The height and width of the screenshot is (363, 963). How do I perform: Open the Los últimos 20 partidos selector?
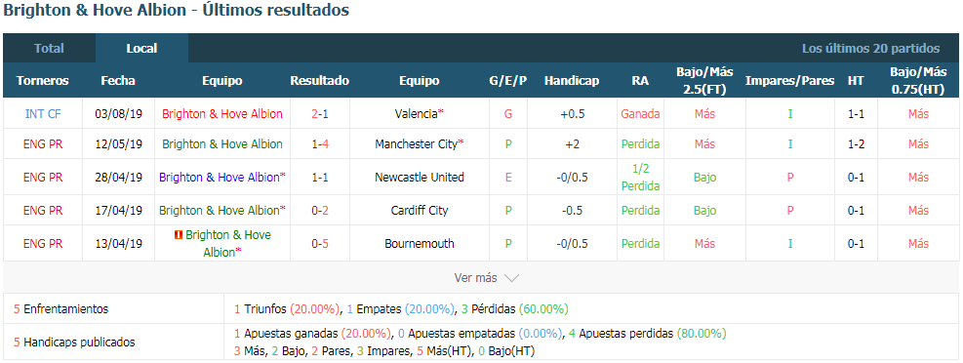(870, 49)
